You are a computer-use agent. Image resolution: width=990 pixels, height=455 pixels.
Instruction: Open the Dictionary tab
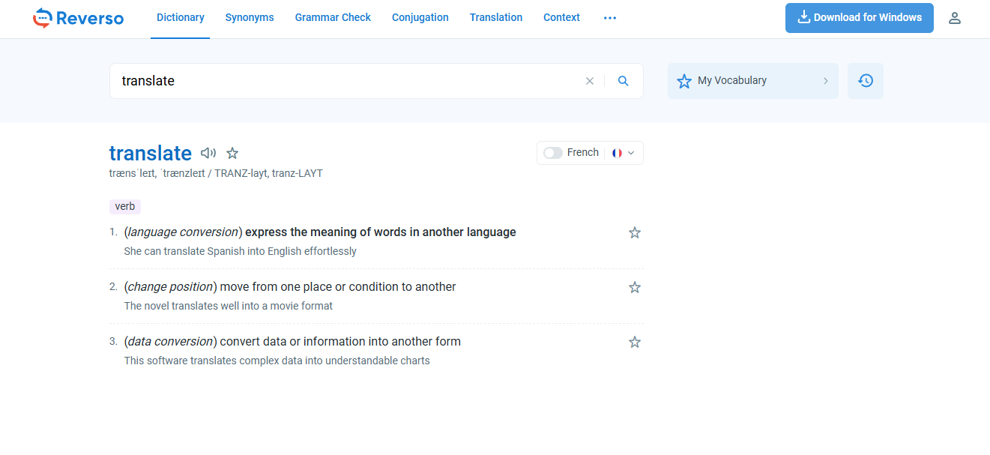pos(180,17)
